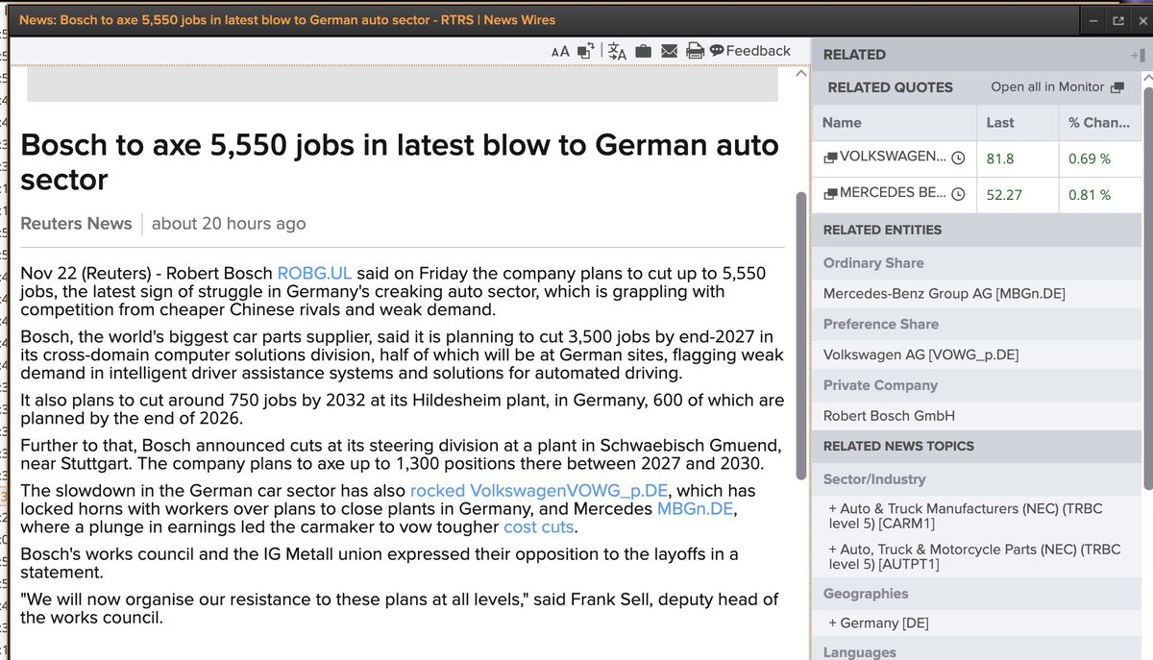Open the ROBG.UL link in the article
This screenshot has height=660, width=1153.
315,274
